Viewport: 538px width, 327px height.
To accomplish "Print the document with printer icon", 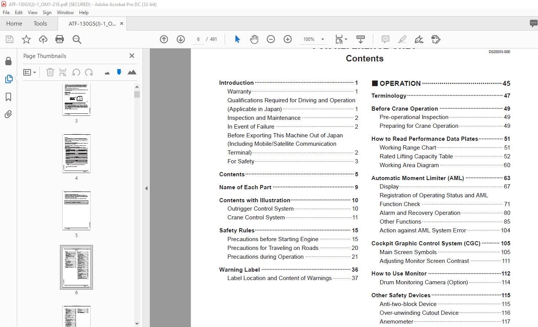I will point(60,39).
